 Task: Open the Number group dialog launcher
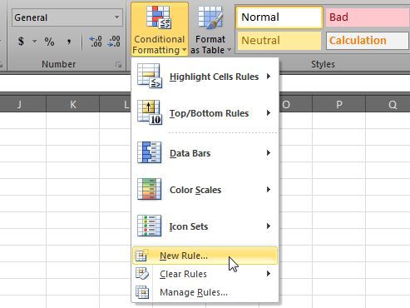118,65
